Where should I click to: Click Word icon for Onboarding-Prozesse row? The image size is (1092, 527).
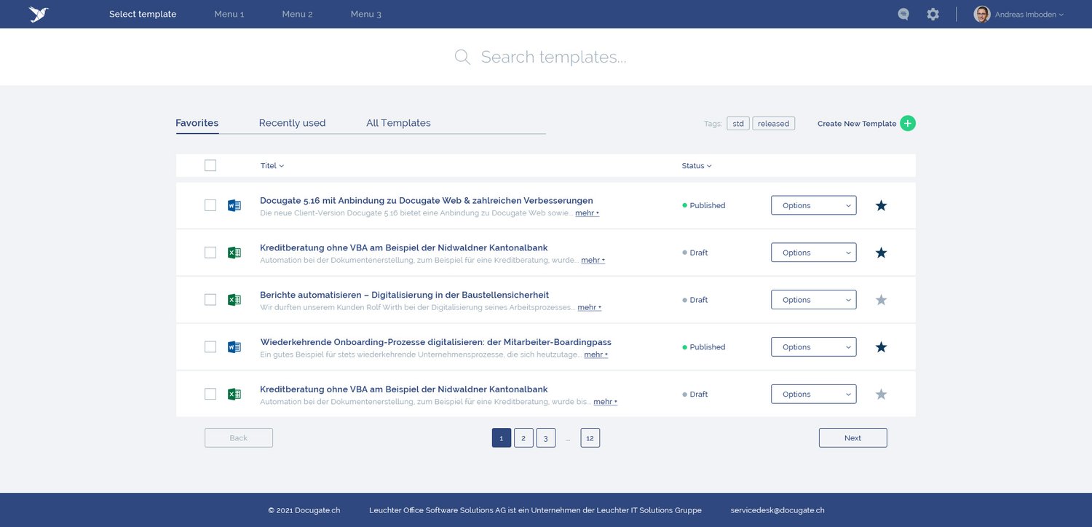click(x=234, y=347)
